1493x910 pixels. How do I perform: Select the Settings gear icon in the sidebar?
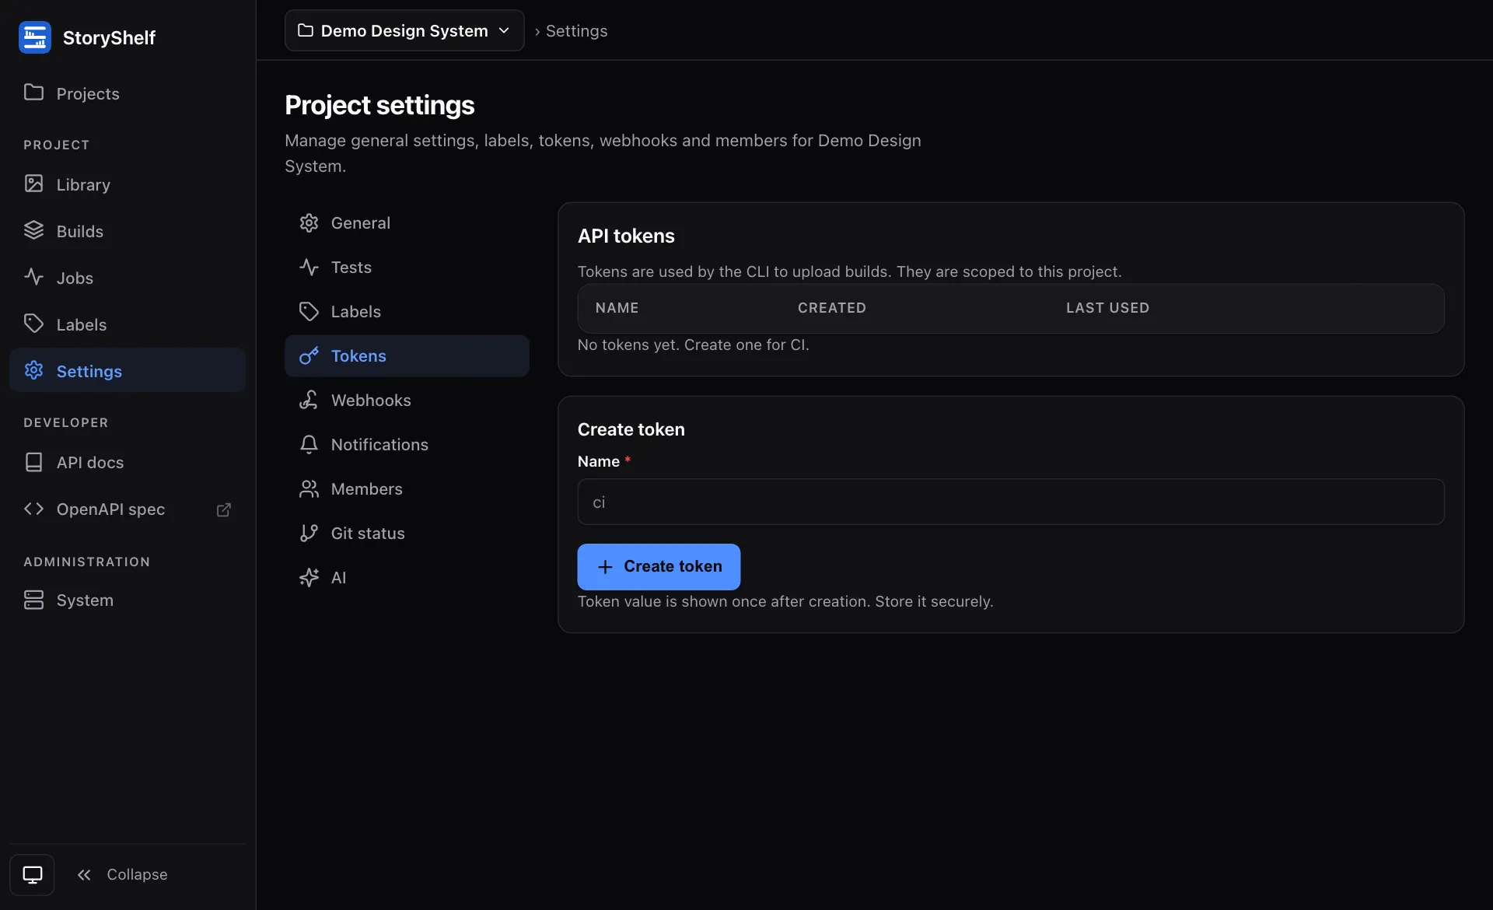[x=33, y=370]
